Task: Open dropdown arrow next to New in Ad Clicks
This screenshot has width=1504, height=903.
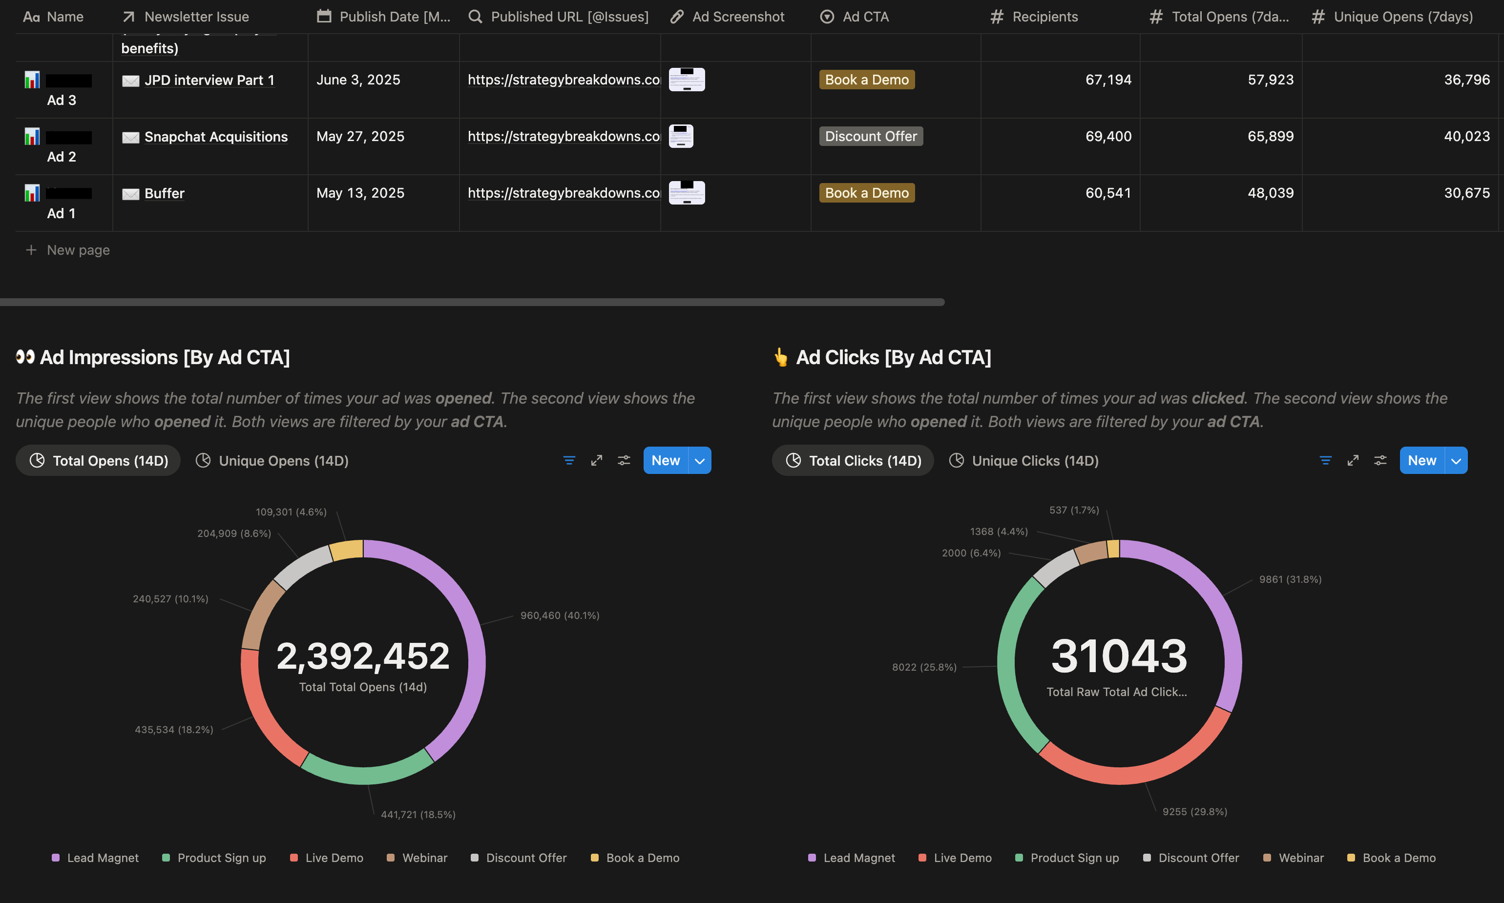Action: [1456, 461]
